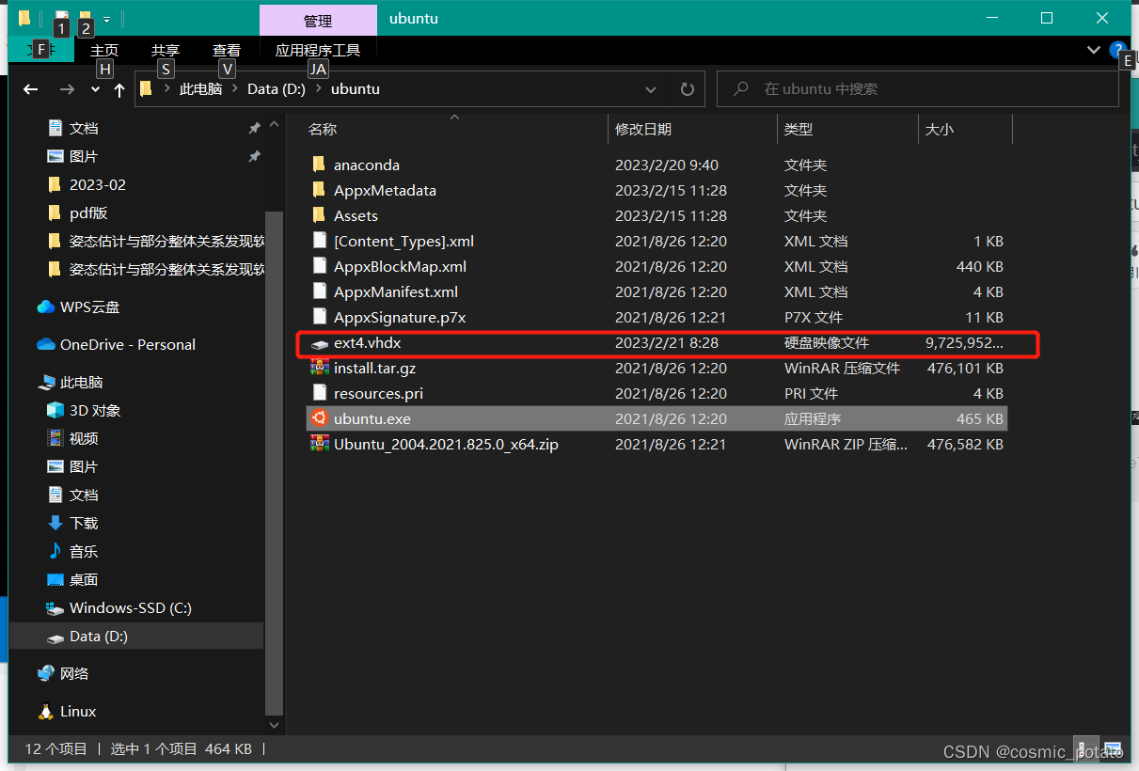This screenshot has height=771, width=1139.
Task: Select the Assets folder icon
Action: pyautogui.click(x=319, y=215)
